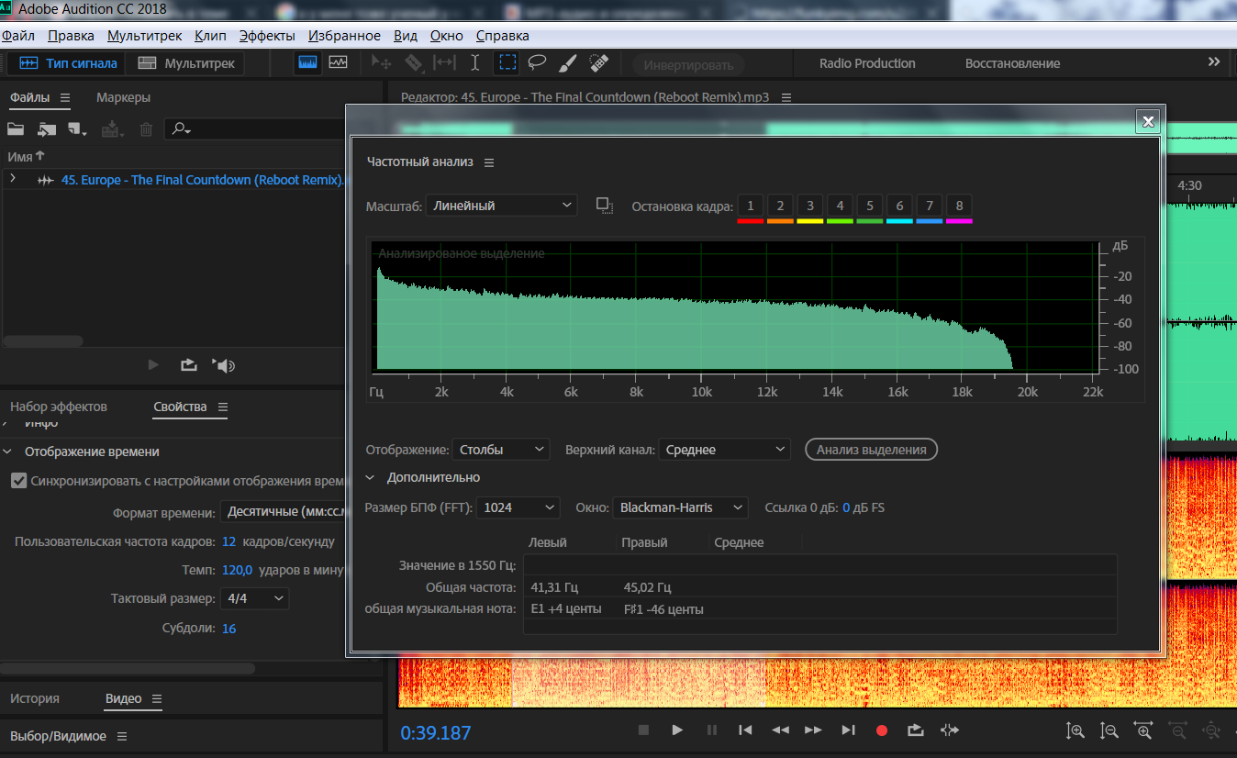Image resolution: width=1237 pixels, height=758 pixels.
Task: Toggle hold frame 8 (magenta)
Action: [959, 206]
